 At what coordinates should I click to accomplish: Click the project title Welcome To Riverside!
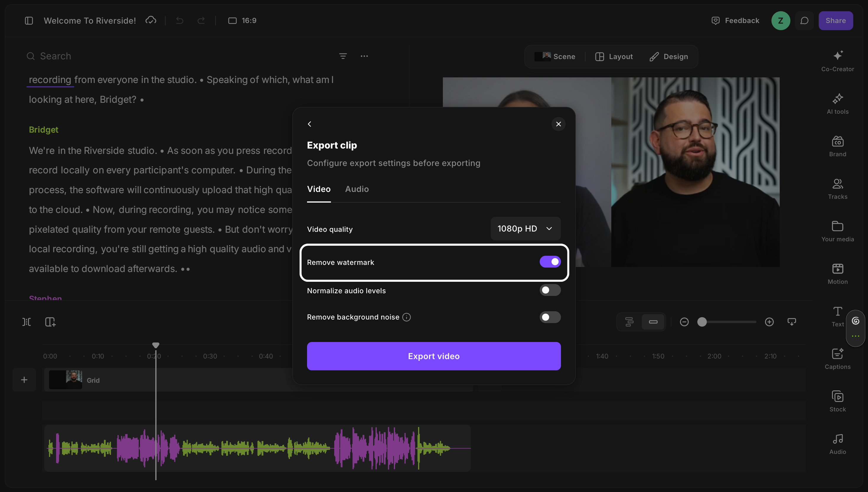[90, 21]
